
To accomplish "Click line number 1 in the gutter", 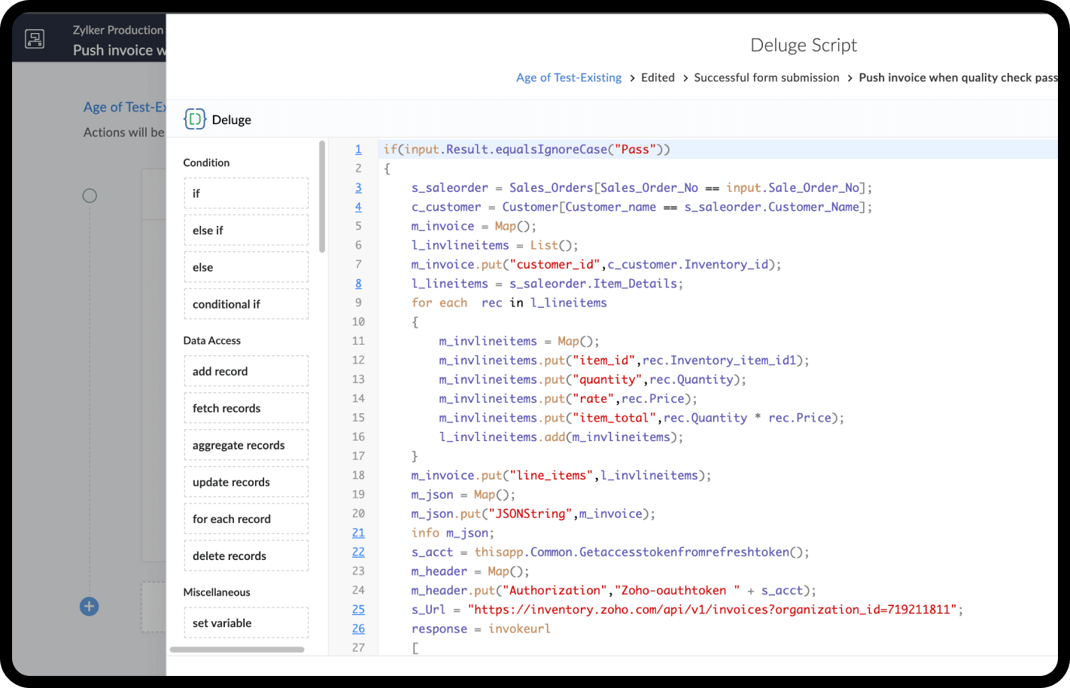I will 358,150.
